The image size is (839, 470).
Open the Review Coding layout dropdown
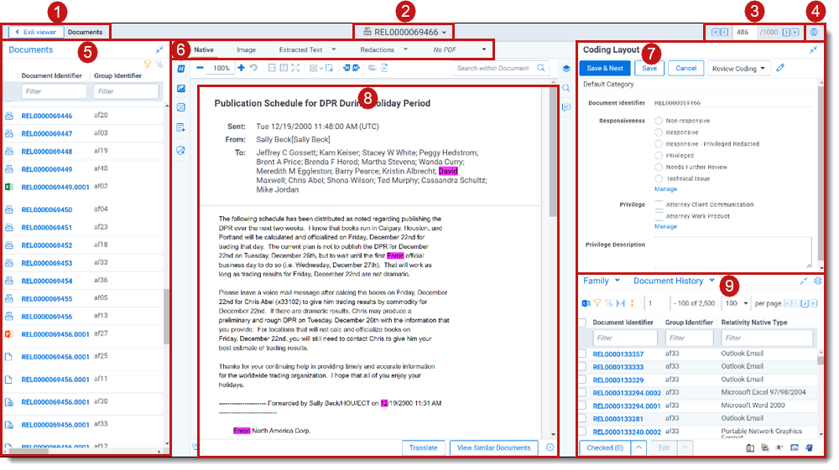click(x=738, y=69)
